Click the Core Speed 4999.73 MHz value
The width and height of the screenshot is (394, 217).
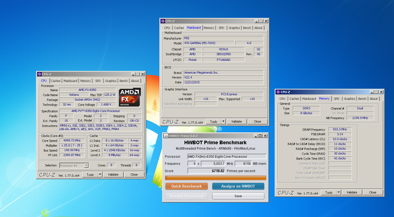click(73, 140)
